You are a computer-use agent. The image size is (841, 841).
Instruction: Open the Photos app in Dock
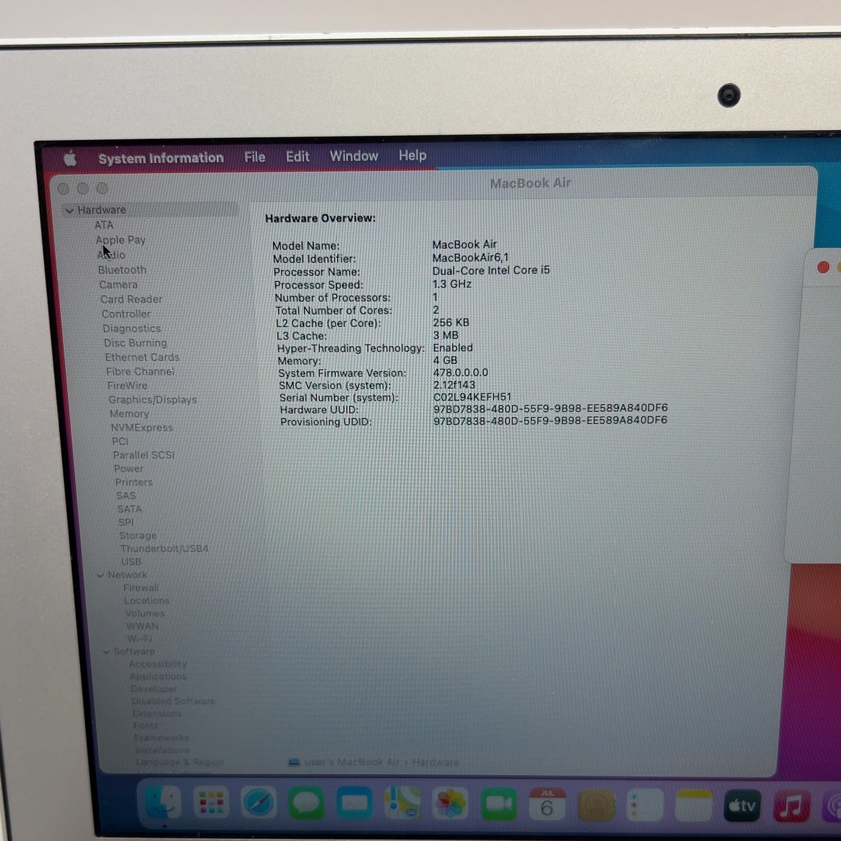451,804
